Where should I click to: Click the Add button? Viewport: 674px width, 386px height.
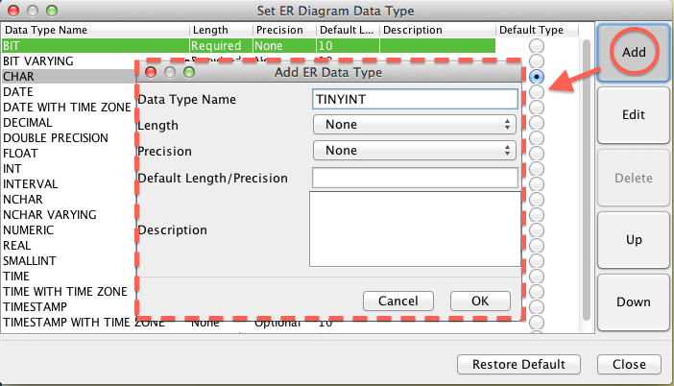coord(633,52)
